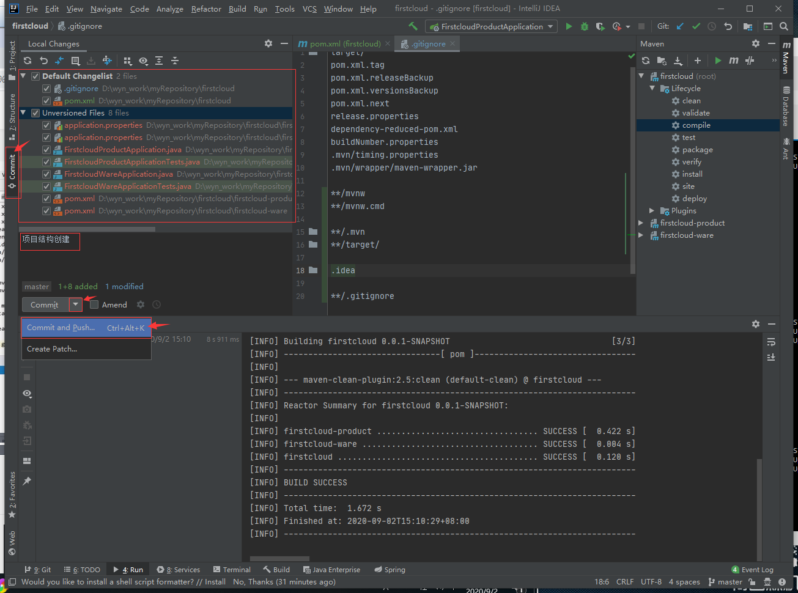Collapse Lifecycle node in Maven tree
Image resolution: width=798 pixels, height=593 pixels.
click(652, 89)
